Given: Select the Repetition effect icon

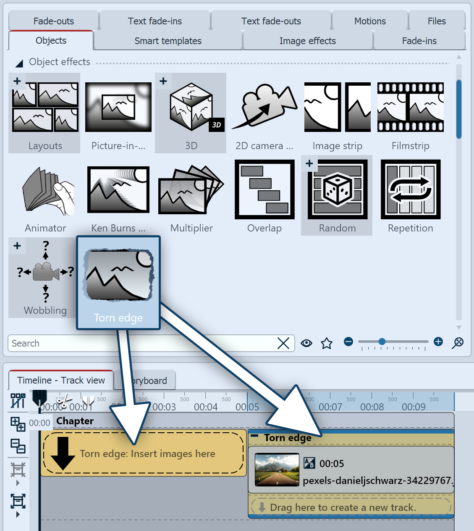Looking at the screenshot, I should tap(410, 190).
